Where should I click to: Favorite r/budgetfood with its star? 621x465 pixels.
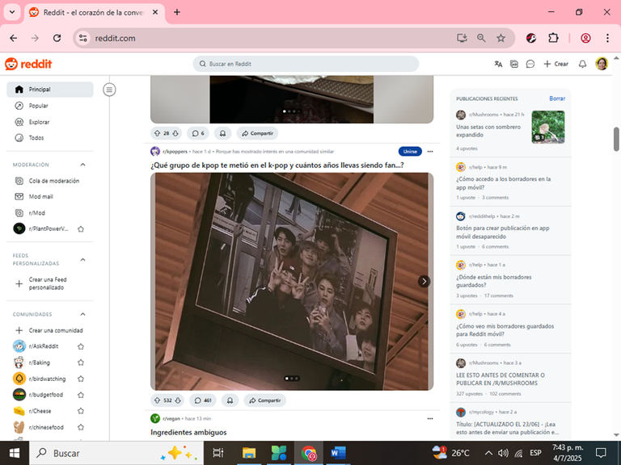tap(81, 395)
